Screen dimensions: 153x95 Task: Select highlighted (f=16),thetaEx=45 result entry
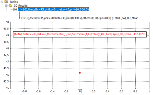pyautogui.click(x=53, y=9)
